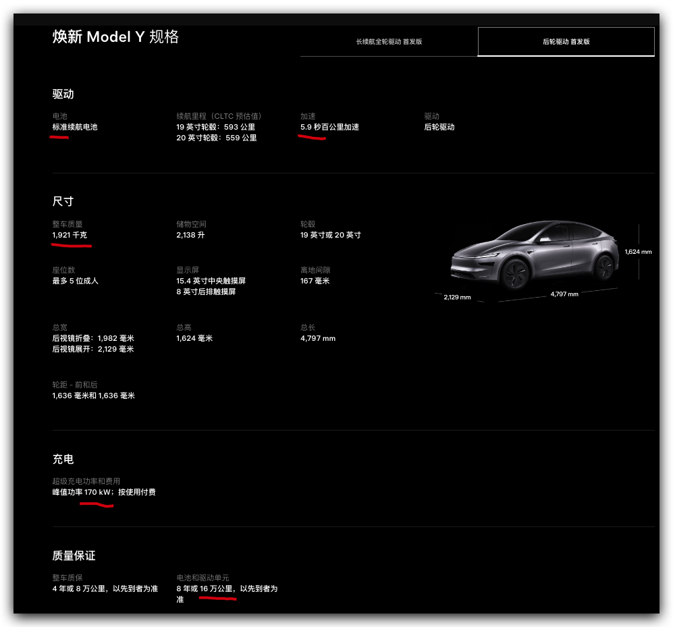Click 8 年或 16 万公里 battery warranty
Viewport: 673px width, 627px height.
point(227,594)
